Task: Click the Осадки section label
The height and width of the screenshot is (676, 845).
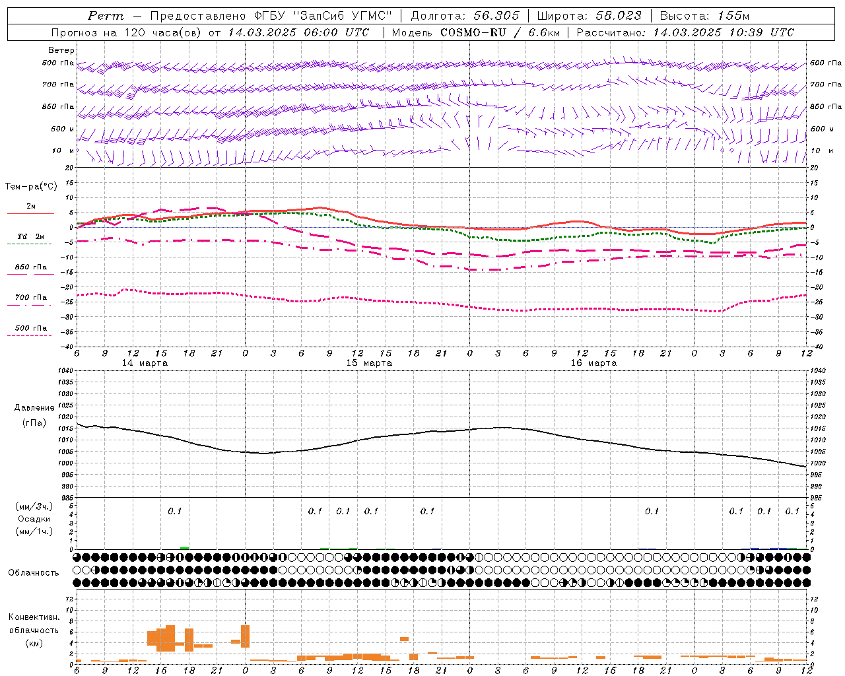Action: (34, 519)
